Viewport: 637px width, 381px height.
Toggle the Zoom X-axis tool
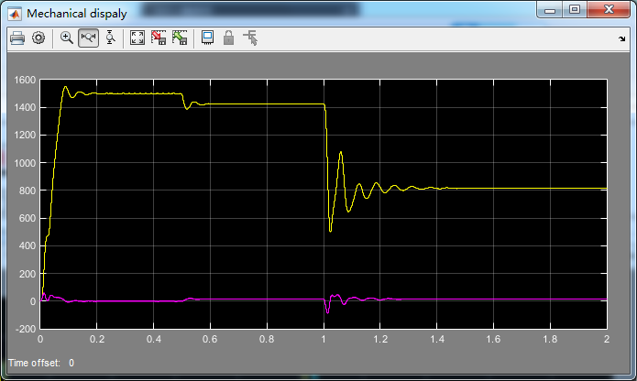[x=88, y=38]
